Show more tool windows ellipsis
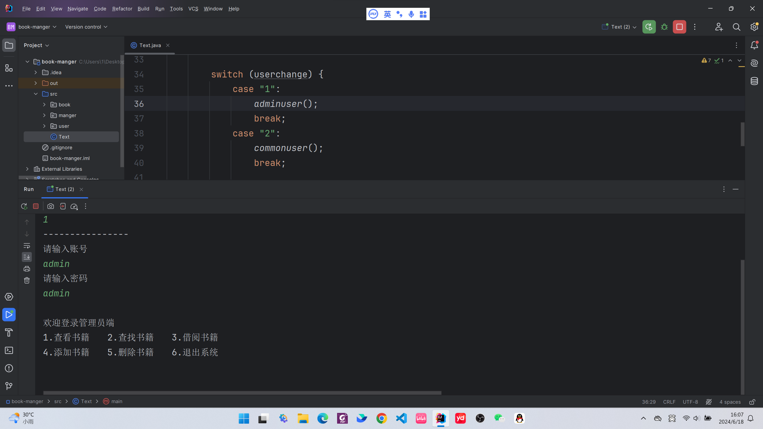The image size is (763, 429). (9, 86)
